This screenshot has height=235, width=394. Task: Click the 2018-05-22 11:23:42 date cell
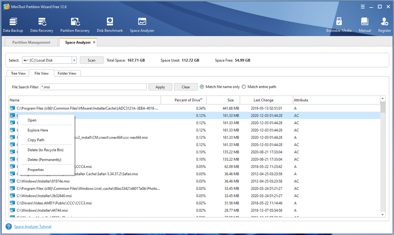tap(266, 167)
